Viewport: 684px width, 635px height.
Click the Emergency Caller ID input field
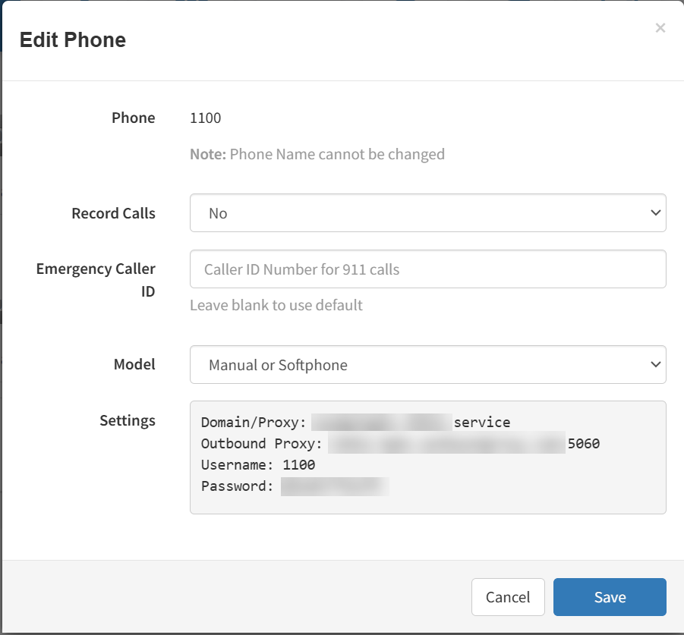tap(427, 269)
